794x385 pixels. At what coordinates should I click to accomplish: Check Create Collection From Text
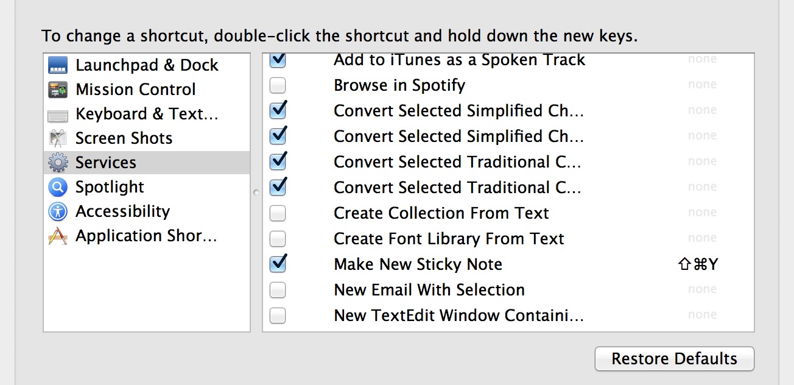pyautogui.click(x=278, y=213)
